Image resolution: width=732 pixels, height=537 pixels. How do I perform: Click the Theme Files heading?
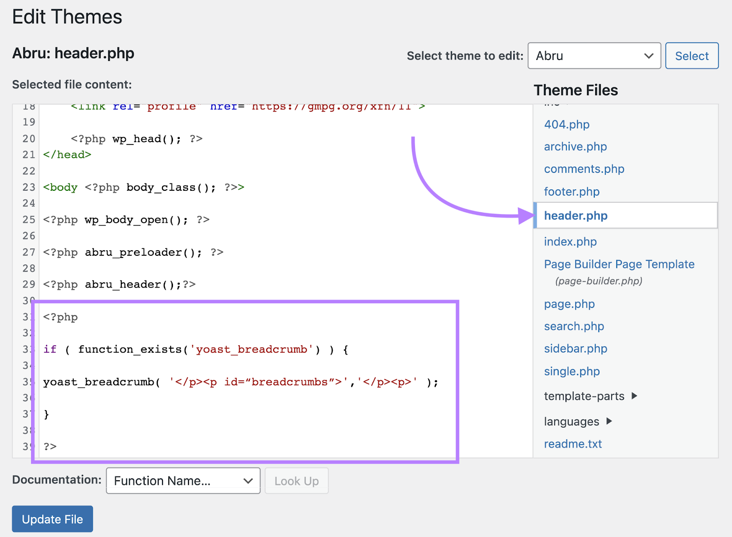576,90
